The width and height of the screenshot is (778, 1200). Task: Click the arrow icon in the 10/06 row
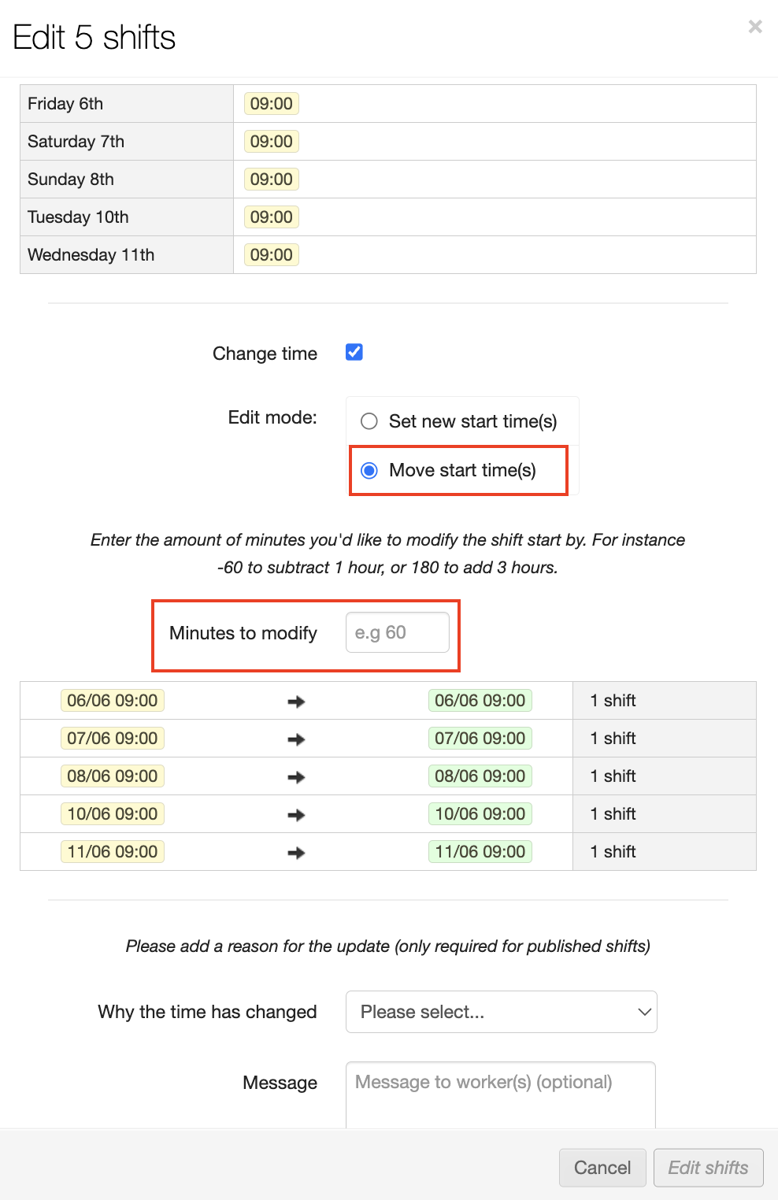point(296,815)
